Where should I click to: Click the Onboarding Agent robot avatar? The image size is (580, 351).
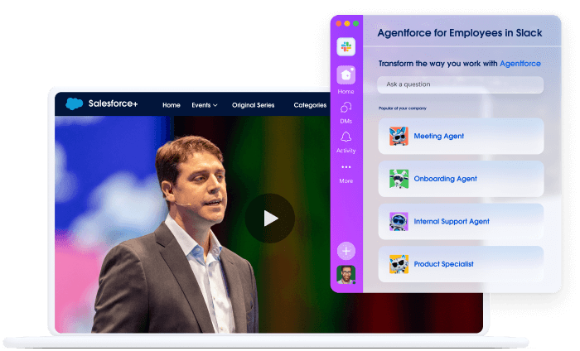click(x=399, y=179)
